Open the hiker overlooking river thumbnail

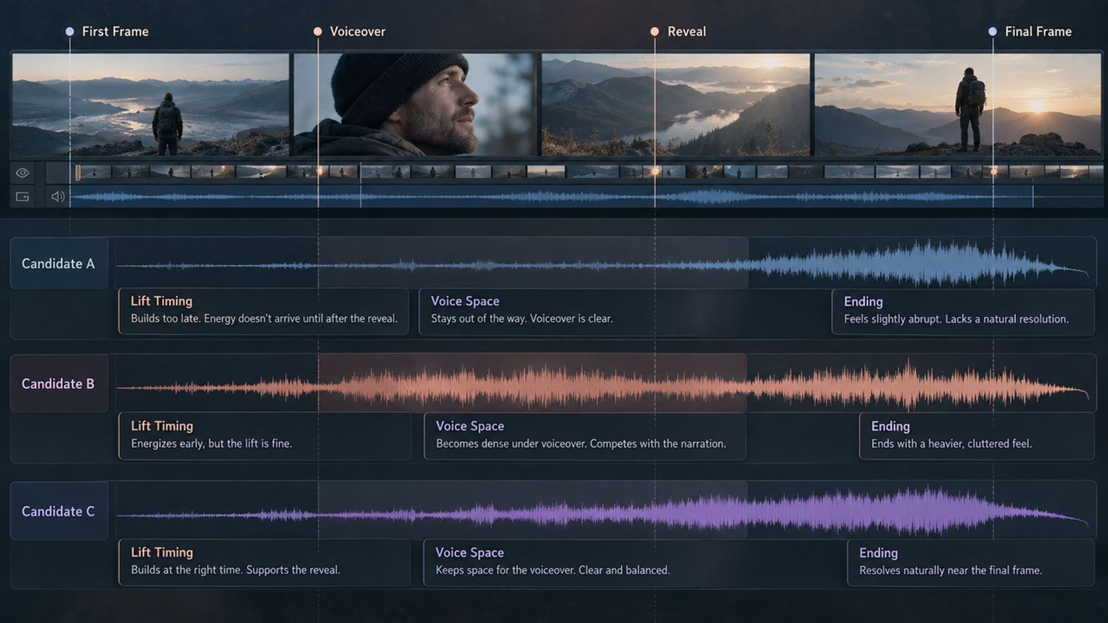(x=150, y=105)
